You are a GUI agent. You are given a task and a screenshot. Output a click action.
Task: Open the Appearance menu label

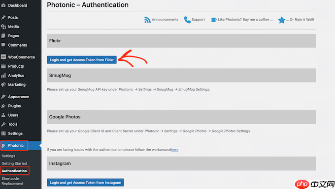click(x=19, y=97)
